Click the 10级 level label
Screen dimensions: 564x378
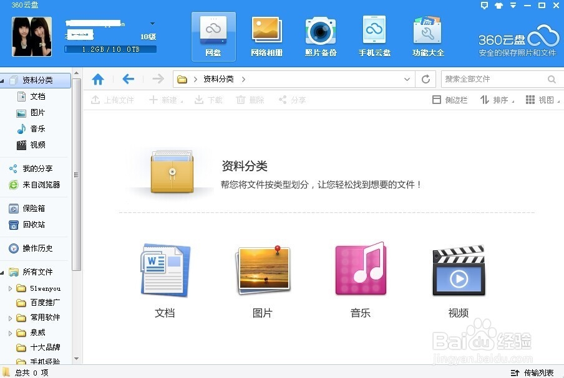click(x=148, y=37)
